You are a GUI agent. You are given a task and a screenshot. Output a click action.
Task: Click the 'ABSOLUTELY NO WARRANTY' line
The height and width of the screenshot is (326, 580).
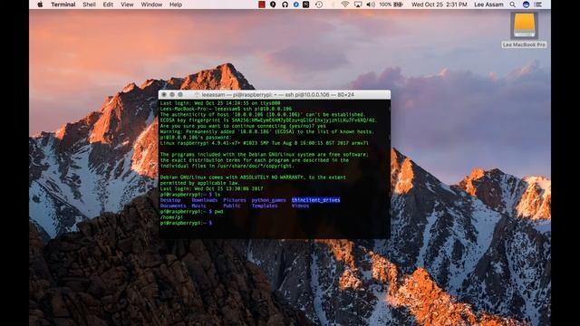click(253, 177)
